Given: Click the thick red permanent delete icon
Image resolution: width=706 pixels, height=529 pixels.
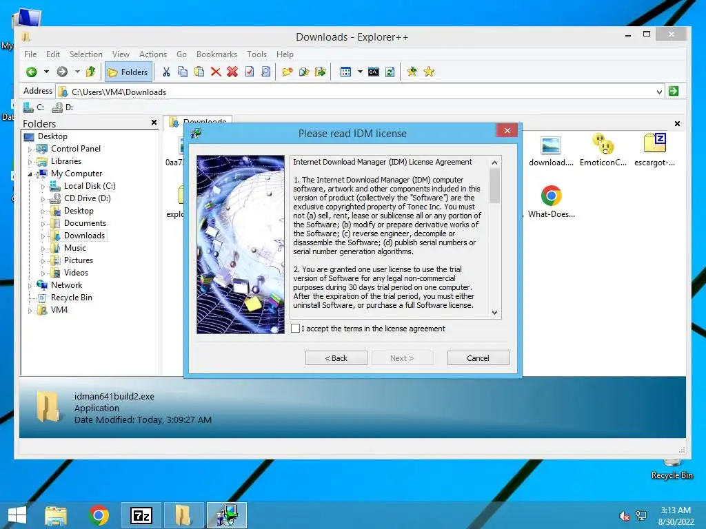Looking at the screenshot, I should tap(232, 72).
